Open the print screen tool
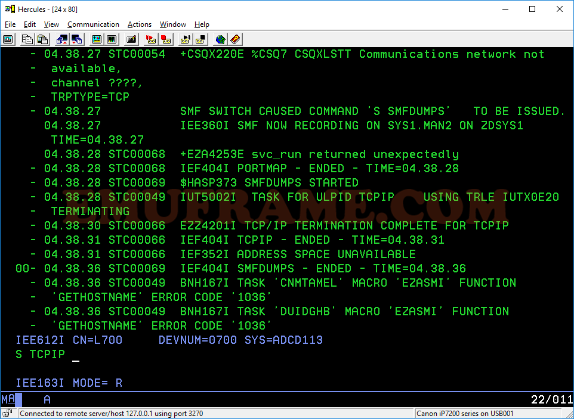Image resolution: width=574 pixels, height=419 pixels. tap(8, 39)
